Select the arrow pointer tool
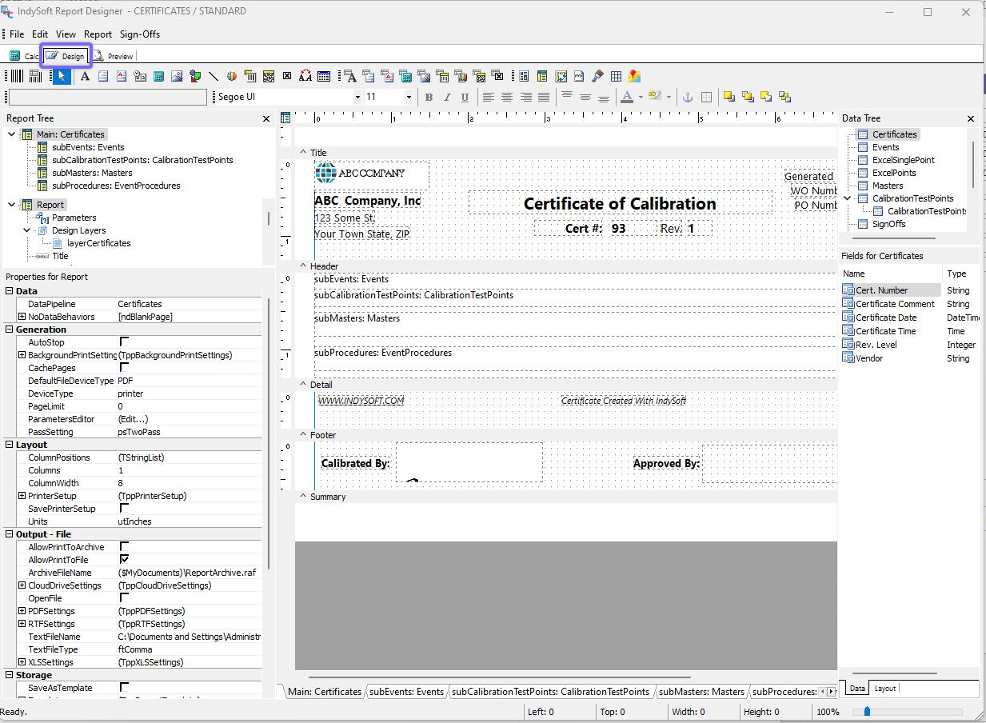This screenshot has height=723, width=986. tap(61, 76)
